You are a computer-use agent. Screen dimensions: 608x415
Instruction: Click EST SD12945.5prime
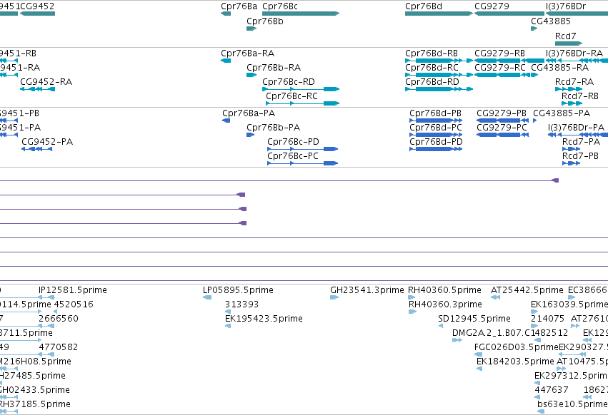(x=441, y=326)
